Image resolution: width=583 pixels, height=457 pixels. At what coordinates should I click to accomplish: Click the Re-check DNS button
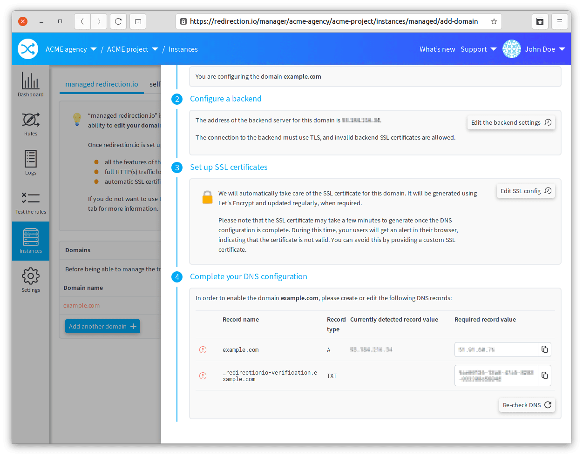coord(527,405)
